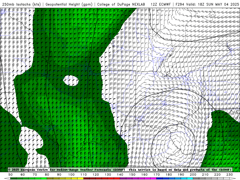Image resolution: width=240 pixels, height=180 pixels.
Task: Click the dark red swatch below 110
Action: tap(86, 178)
